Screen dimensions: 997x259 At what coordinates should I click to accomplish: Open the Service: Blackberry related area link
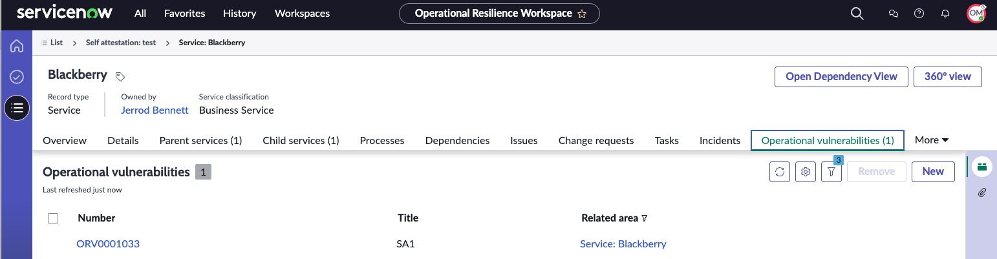[623, 244]
